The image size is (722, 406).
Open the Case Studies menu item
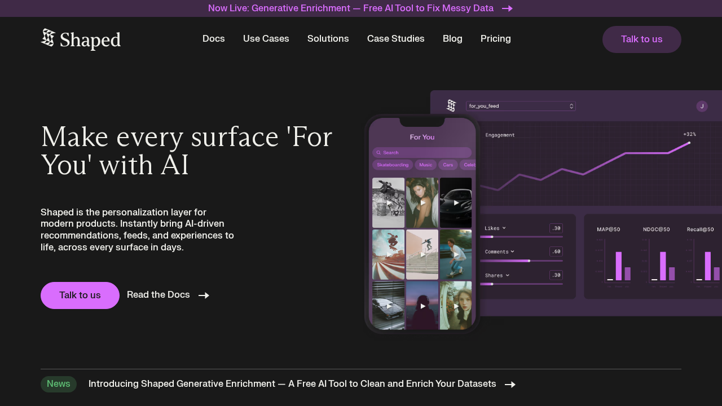pyautogui.click(x=395, y=38)
